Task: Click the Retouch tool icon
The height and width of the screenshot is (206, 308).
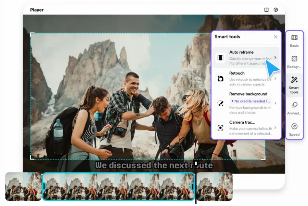Action: click(x=220, y=79)
